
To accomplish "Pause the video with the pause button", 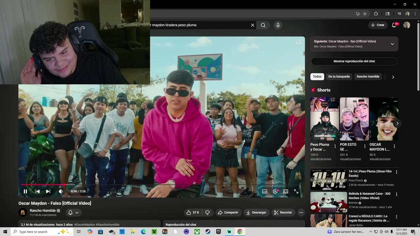I will (x=25, y=191).
